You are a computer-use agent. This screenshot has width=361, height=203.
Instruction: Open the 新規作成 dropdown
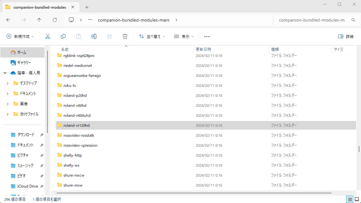coord(20,36)
